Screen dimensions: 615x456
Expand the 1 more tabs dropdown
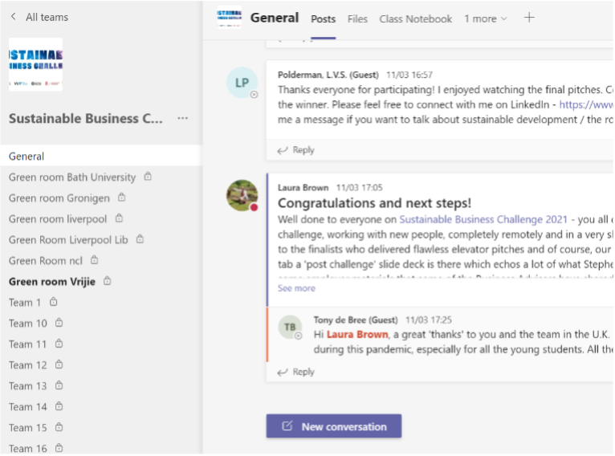pos(486,18)
